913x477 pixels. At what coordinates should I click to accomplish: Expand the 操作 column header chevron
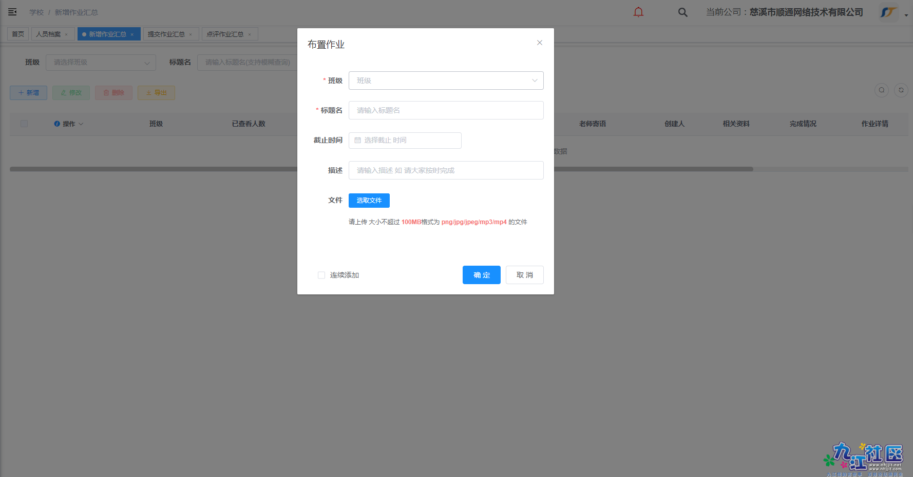[x=81, y=124]
